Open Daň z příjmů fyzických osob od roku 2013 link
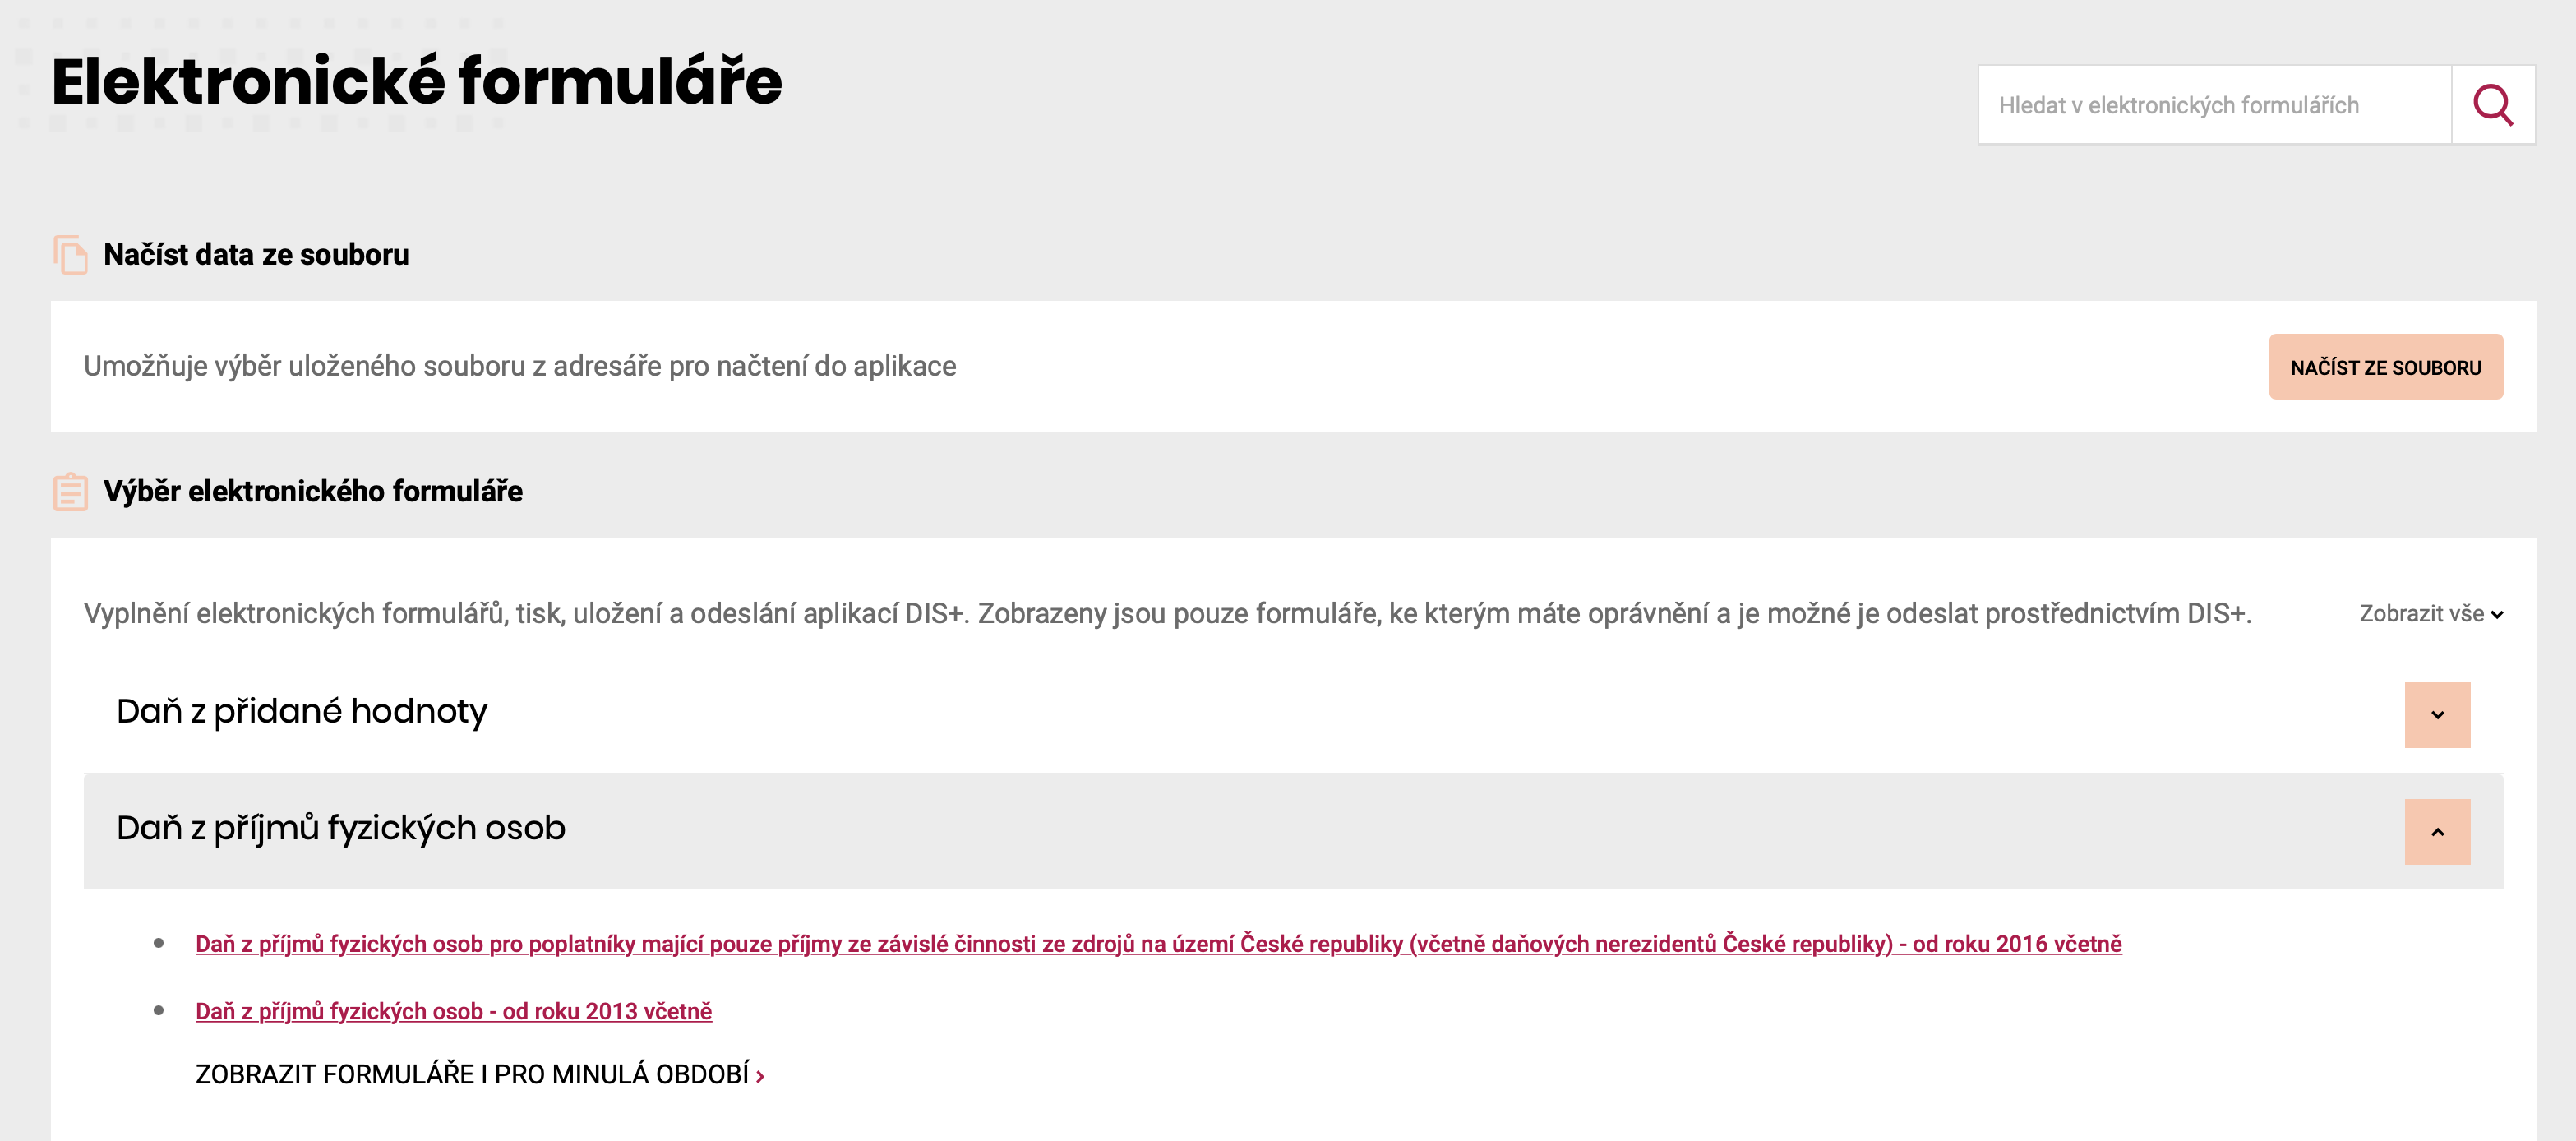The image size is (2576, 1141). click(x=453, y=1011)
